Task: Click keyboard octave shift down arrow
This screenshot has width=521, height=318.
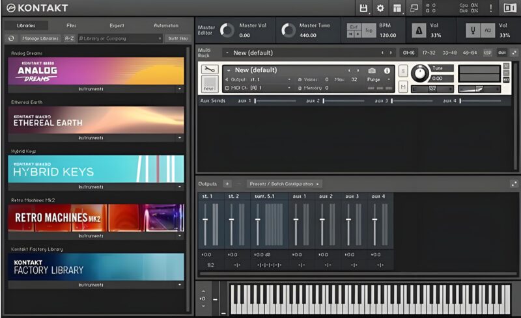Action: point(203,306)
